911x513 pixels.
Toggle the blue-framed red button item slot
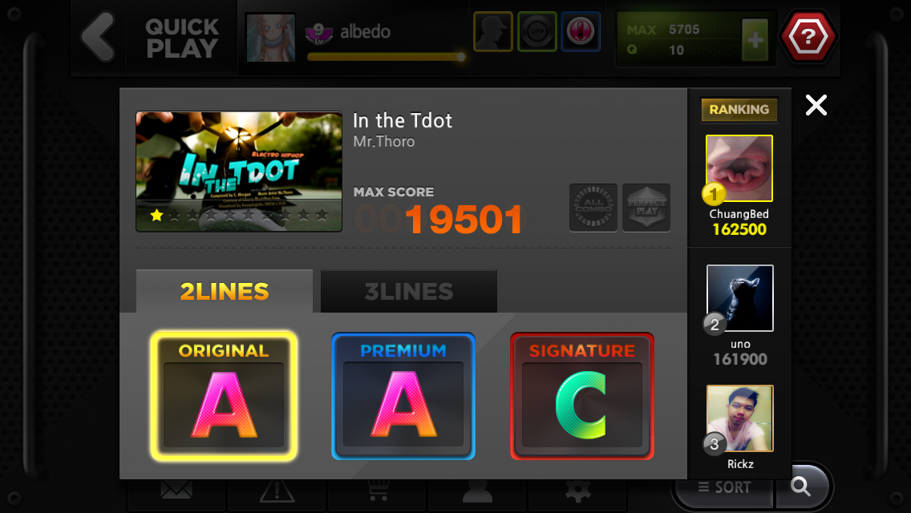point(581,31)
